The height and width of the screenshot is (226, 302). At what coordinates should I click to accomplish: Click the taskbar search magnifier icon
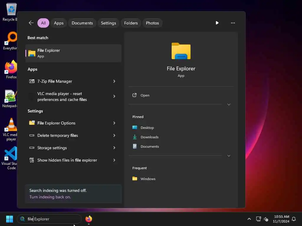click(x=22, y=219)
